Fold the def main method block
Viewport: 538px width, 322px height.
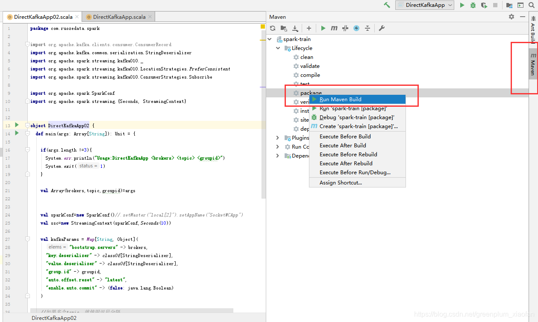click(27, 134)
